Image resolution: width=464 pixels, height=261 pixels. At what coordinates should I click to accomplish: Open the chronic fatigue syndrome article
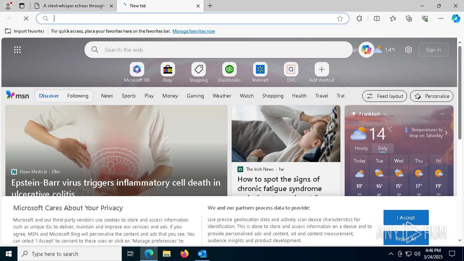tap(279, 188)
